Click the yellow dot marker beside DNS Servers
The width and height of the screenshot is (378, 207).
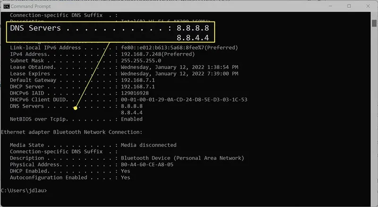point(76,109)
